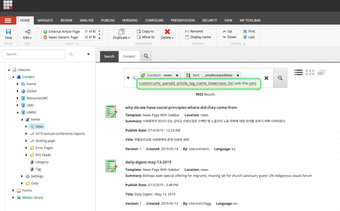Switch to the PUBLISH ribbon tab
The image size is (340, 211).
click(x=108, y=20)
